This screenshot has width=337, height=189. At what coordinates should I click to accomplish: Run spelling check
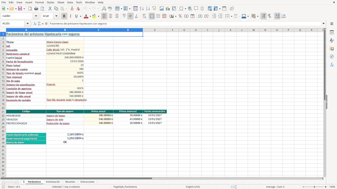point(110,9)
